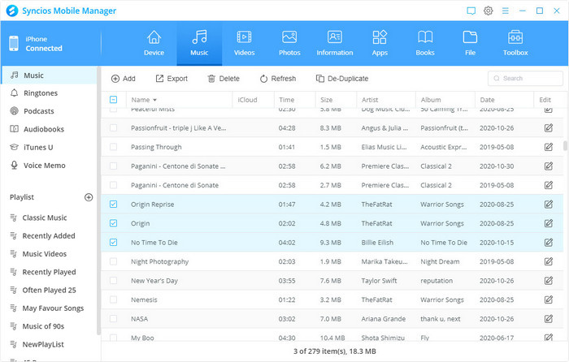Open the Device tab
This screenshot has width=569, height=362.
[x=154, y=43]
